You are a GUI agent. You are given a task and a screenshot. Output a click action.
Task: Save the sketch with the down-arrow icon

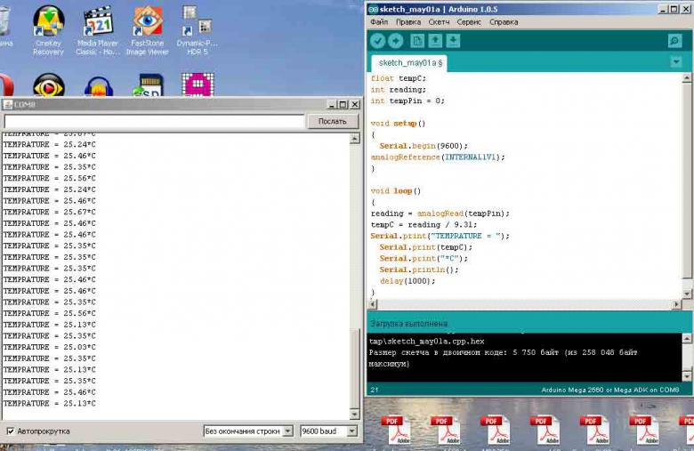point(453,41)
